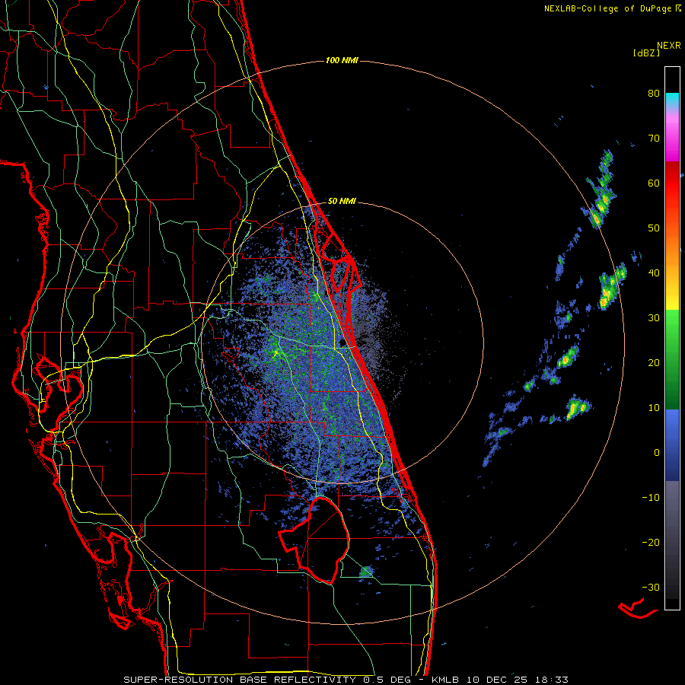This screenshot has height=685, width=685.
Task: Click the 50 NMI range ring label
Action: (x=342, y=201)
